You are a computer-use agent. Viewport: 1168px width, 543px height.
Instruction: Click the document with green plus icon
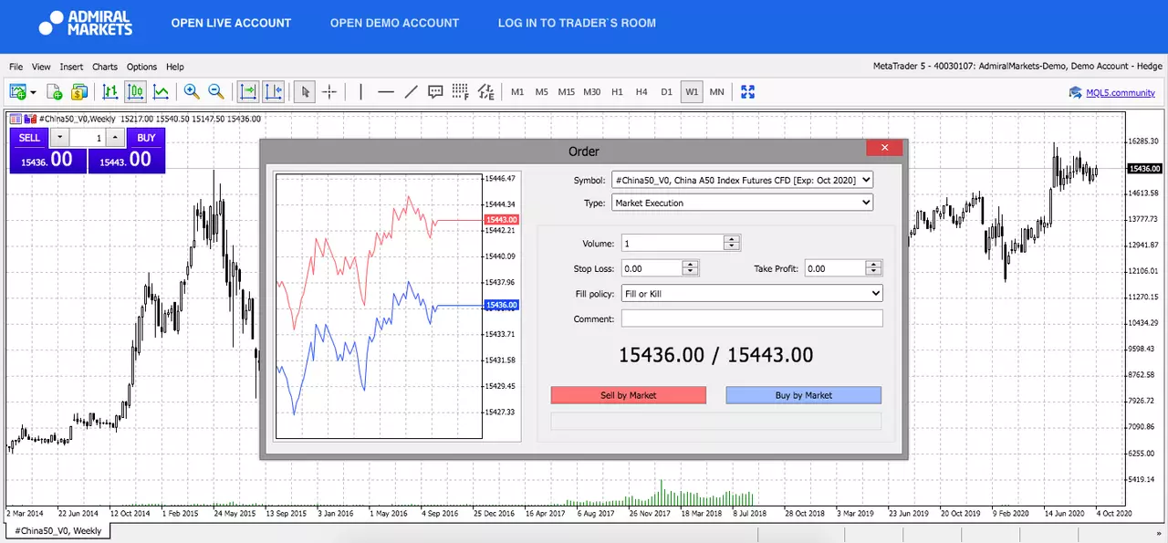coord(55,91)
